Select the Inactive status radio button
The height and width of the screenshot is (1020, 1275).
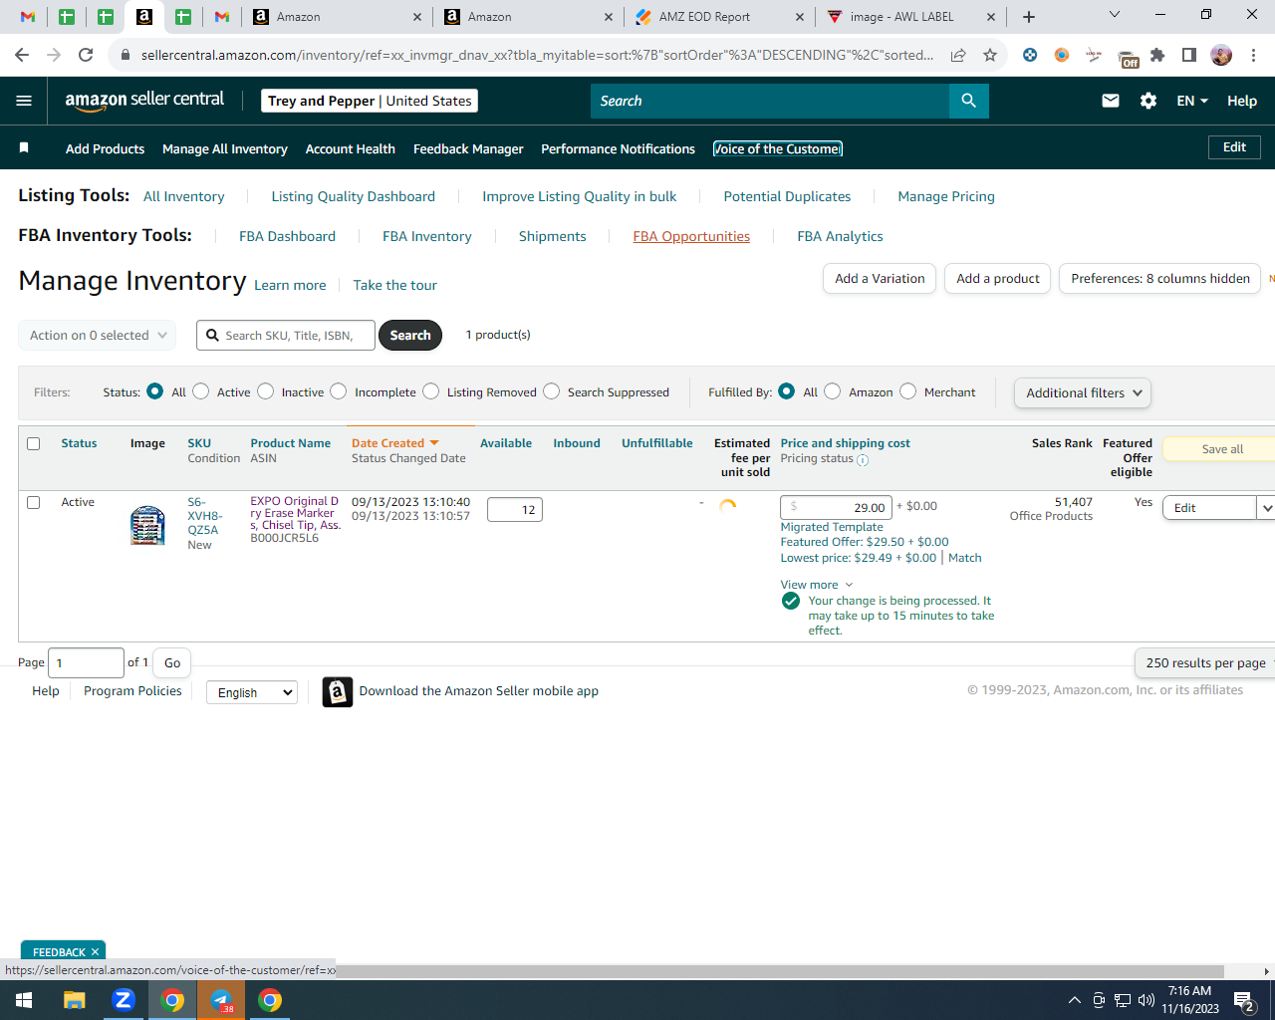click(266, 391)
